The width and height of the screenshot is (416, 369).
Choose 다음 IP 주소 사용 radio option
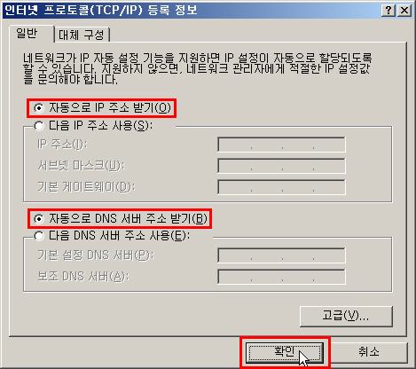point(93,126)
